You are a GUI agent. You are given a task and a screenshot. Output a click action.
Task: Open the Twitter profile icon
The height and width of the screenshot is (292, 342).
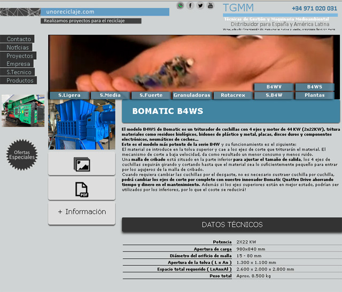pos(200,6)
